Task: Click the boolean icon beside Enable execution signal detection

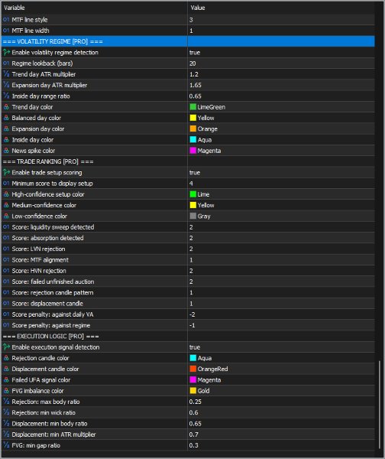Action: (x=6, y=347)
